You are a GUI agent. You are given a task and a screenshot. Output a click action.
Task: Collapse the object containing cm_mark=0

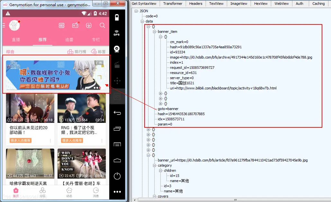[161, 37]
